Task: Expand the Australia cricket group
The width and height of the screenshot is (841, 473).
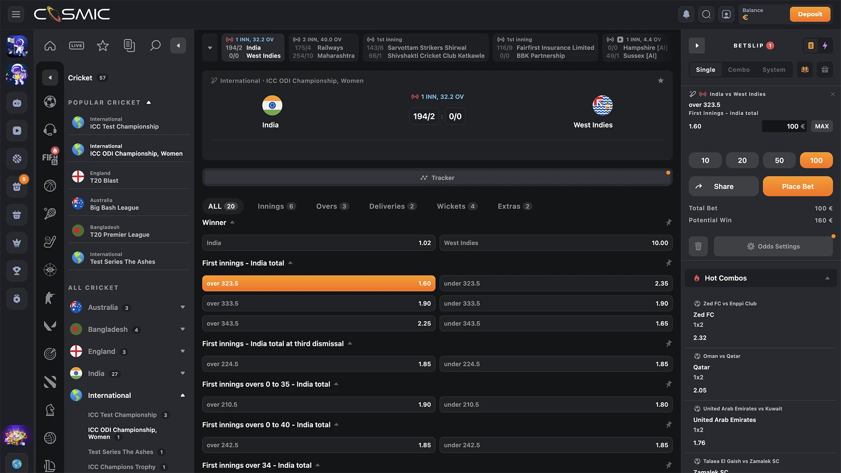Action: coord(183,307)
